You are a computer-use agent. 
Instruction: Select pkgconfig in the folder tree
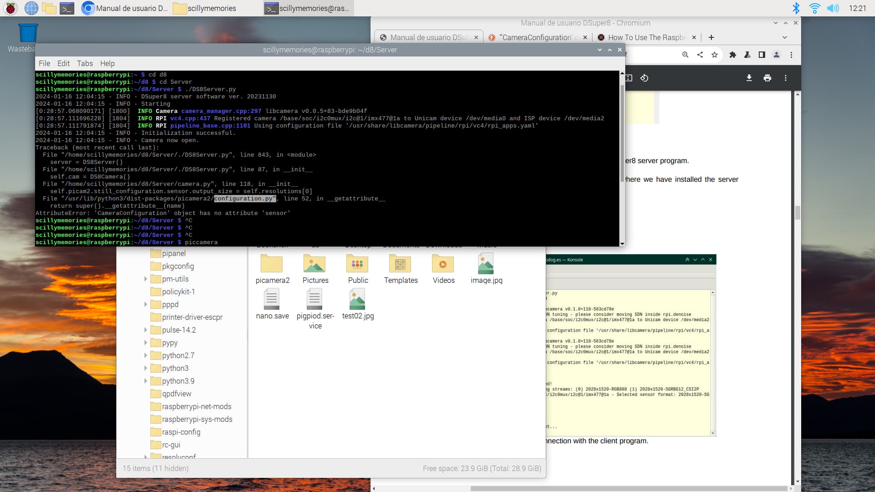(178, 266)
